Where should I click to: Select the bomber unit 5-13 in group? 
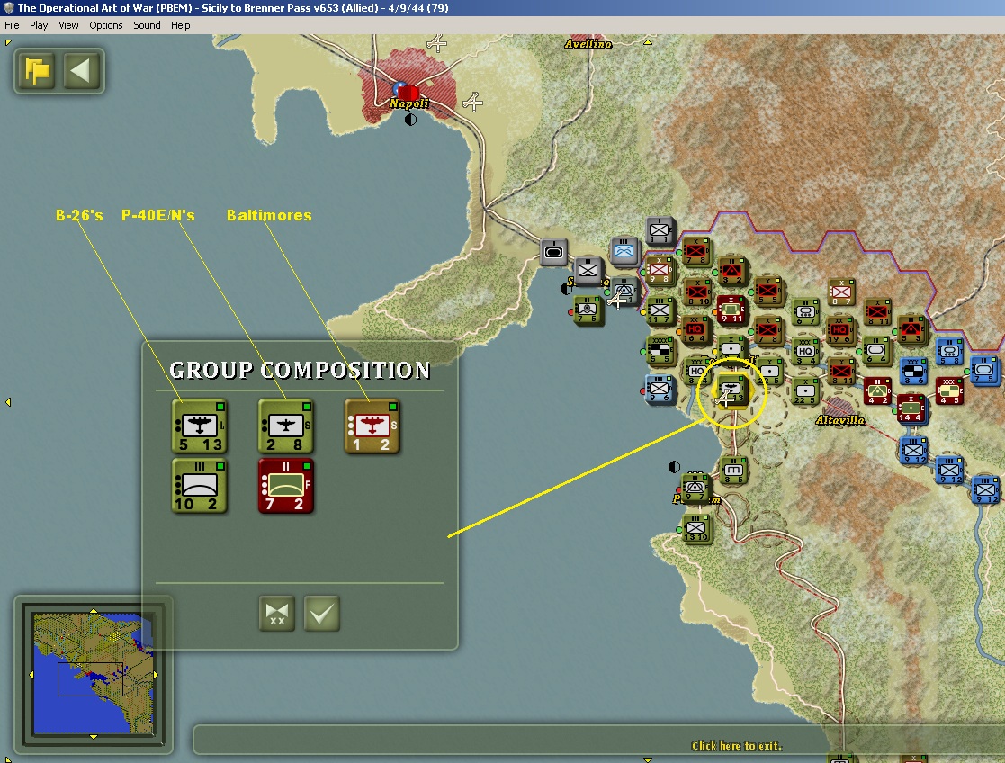(x=200, y=426)
